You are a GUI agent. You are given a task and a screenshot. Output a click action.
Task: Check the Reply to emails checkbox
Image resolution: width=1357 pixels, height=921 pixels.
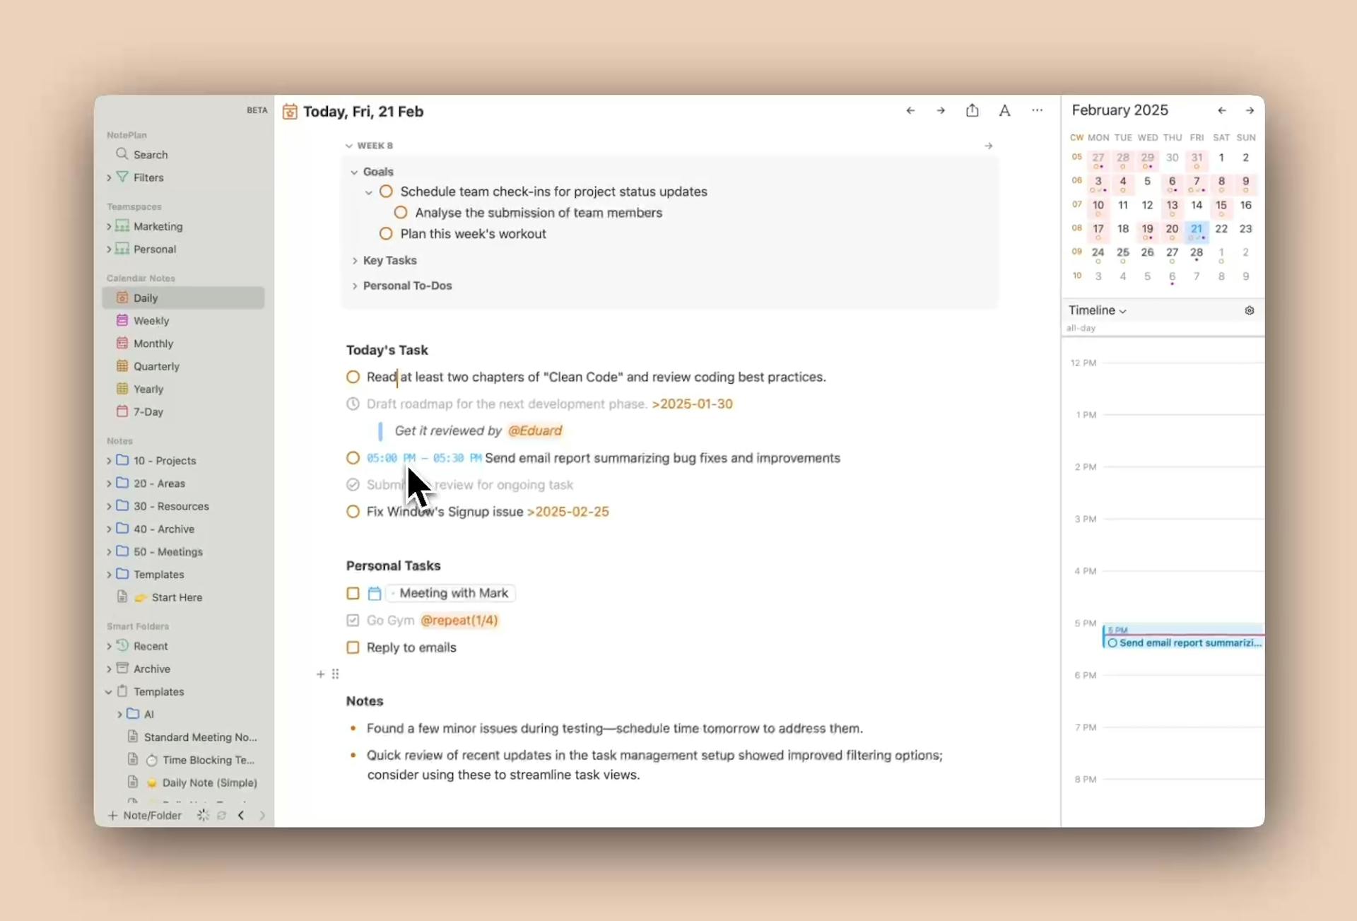[353, 647]
